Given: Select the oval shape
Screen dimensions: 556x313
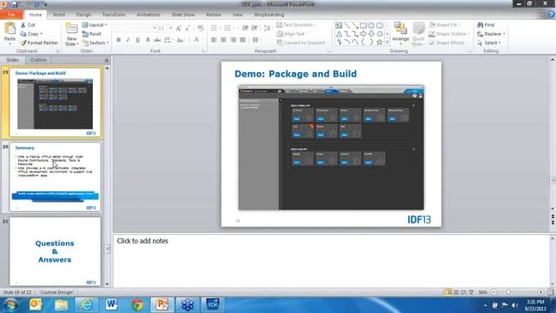Looking at the screenshot, I should pos(371,26).
